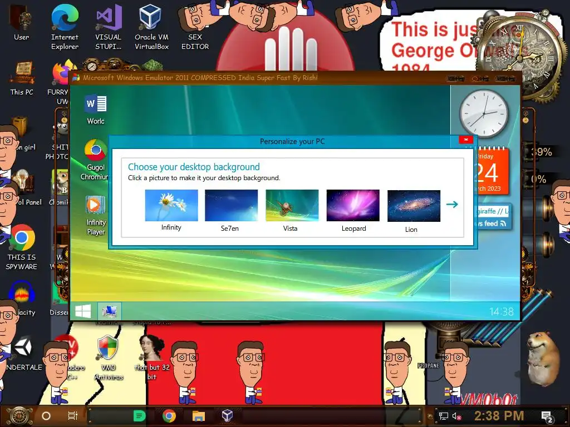Open Chrome from the host taskbar

pos(169,416)
